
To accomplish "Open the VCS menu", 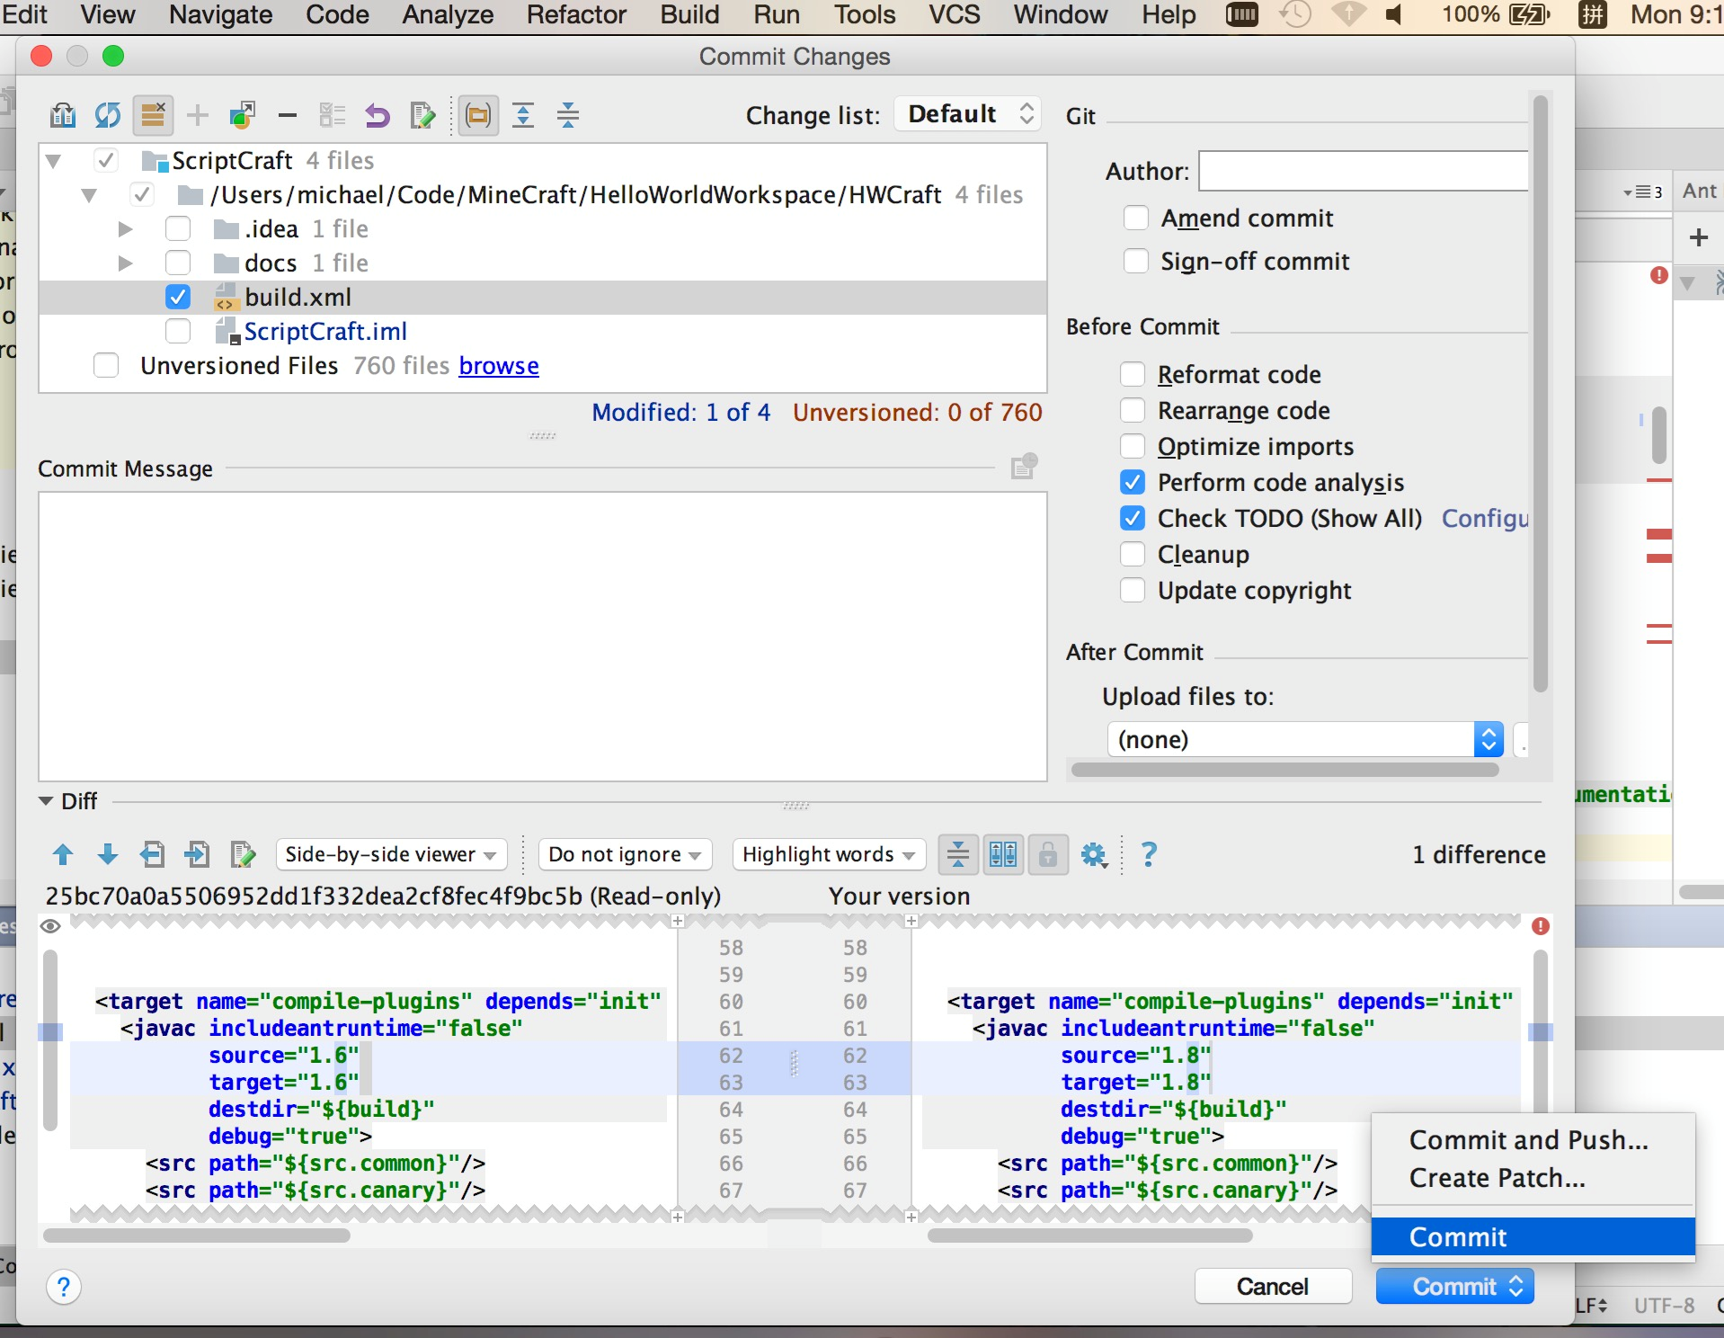I will [x=955, y=15].
